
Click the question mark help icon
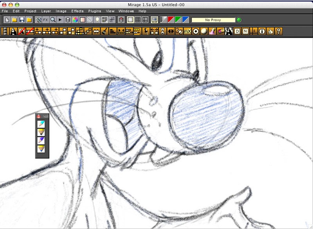(279, 31)
